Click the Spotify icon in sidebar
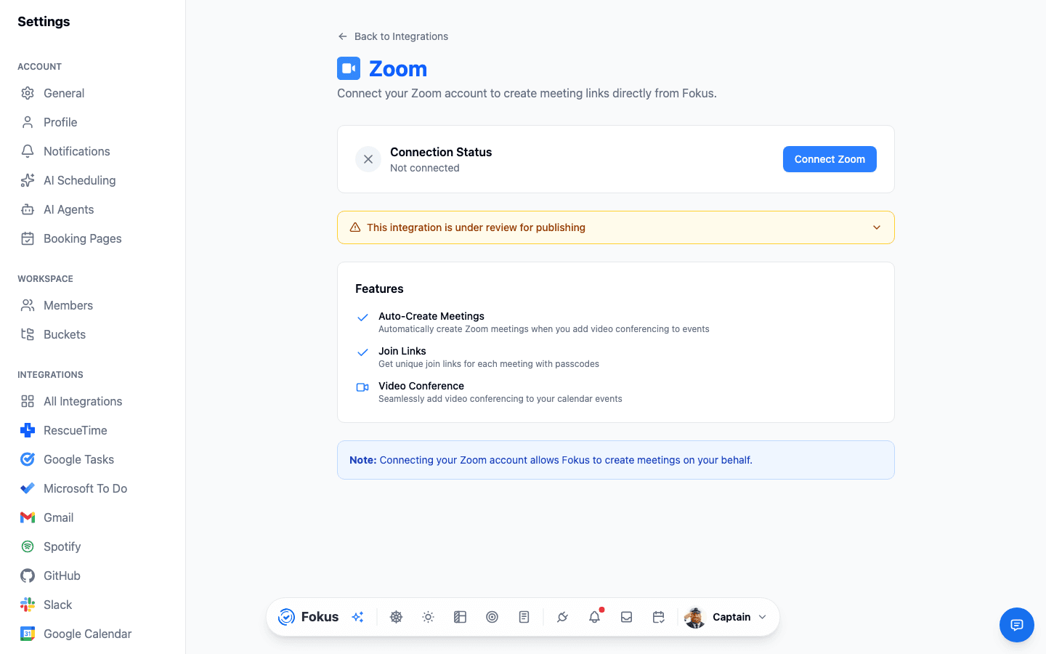This screenshot has width=1046, height=654. pos(28,546)
